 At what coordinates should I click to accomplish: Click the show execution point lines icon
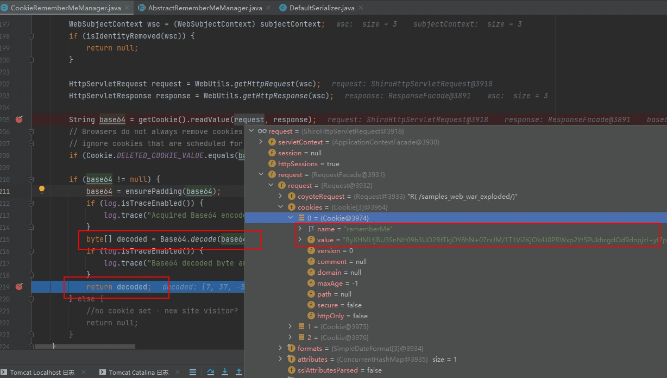pos(193,372)
